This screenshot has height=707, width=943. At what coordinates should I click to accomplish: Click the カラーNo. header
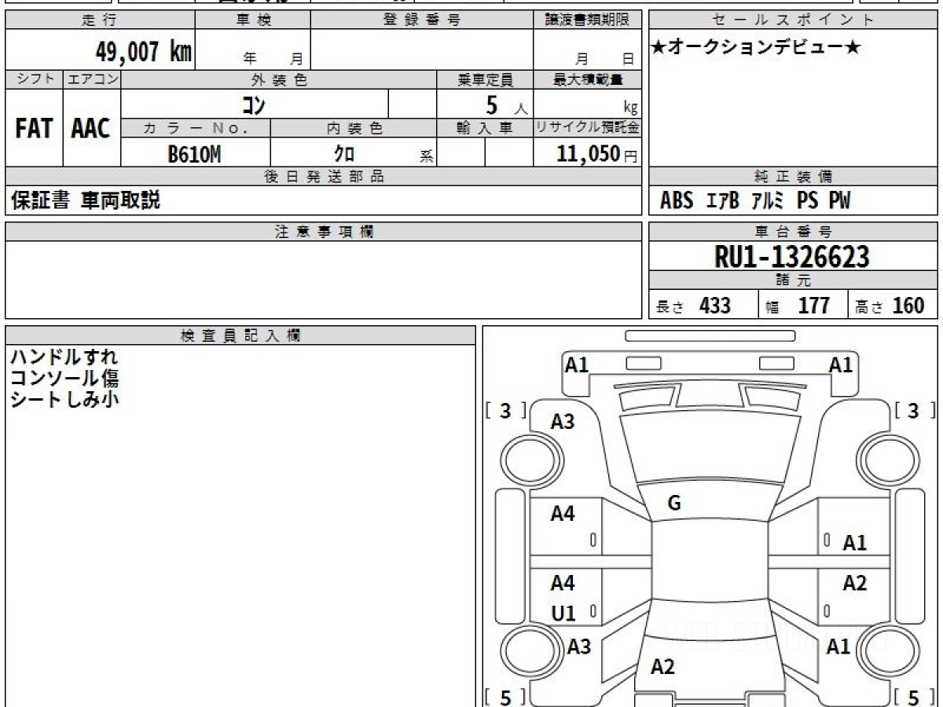(196, 128)
